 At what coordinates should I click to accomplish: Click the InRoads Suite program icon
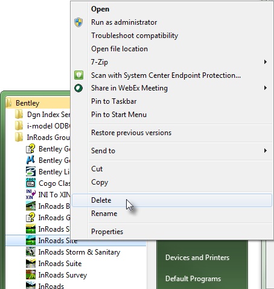pos(31,263)
